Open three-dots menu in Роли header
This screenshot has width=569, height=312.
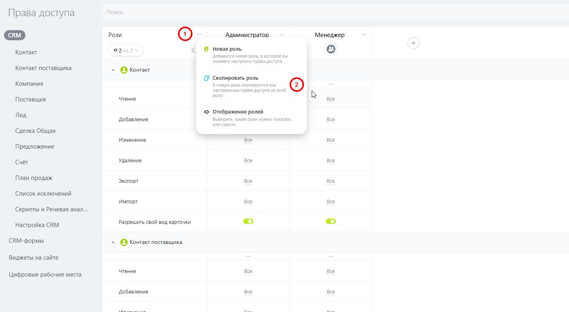199,35
